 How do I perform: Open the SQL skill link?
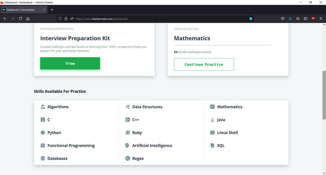[221, 145]
